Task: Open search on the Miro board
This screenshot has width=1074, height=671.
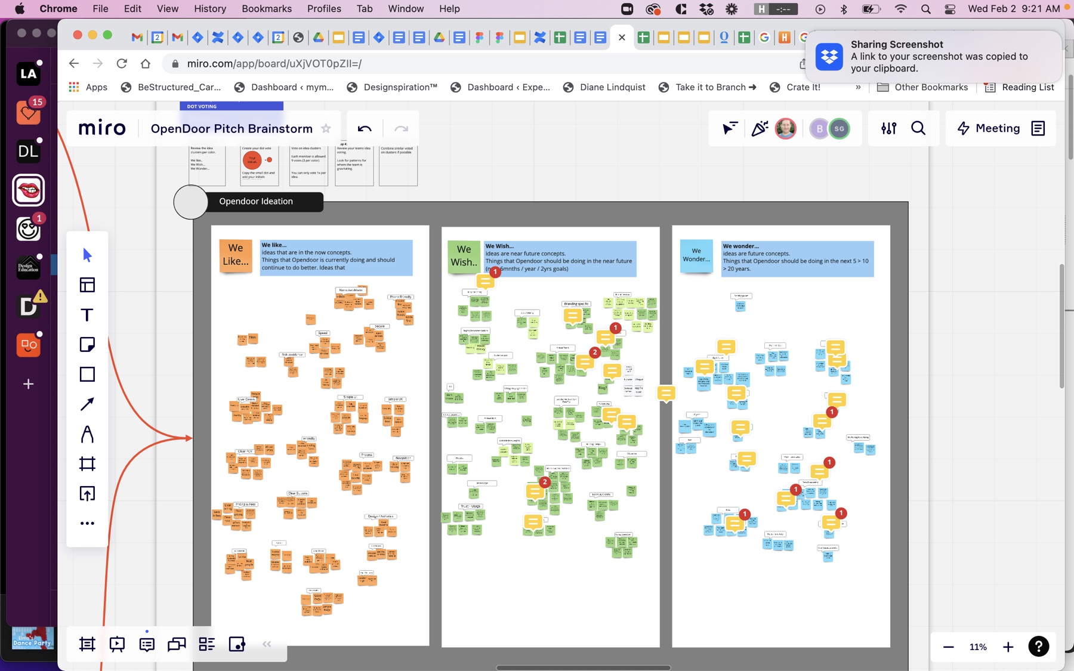Action: click(918, 128)
